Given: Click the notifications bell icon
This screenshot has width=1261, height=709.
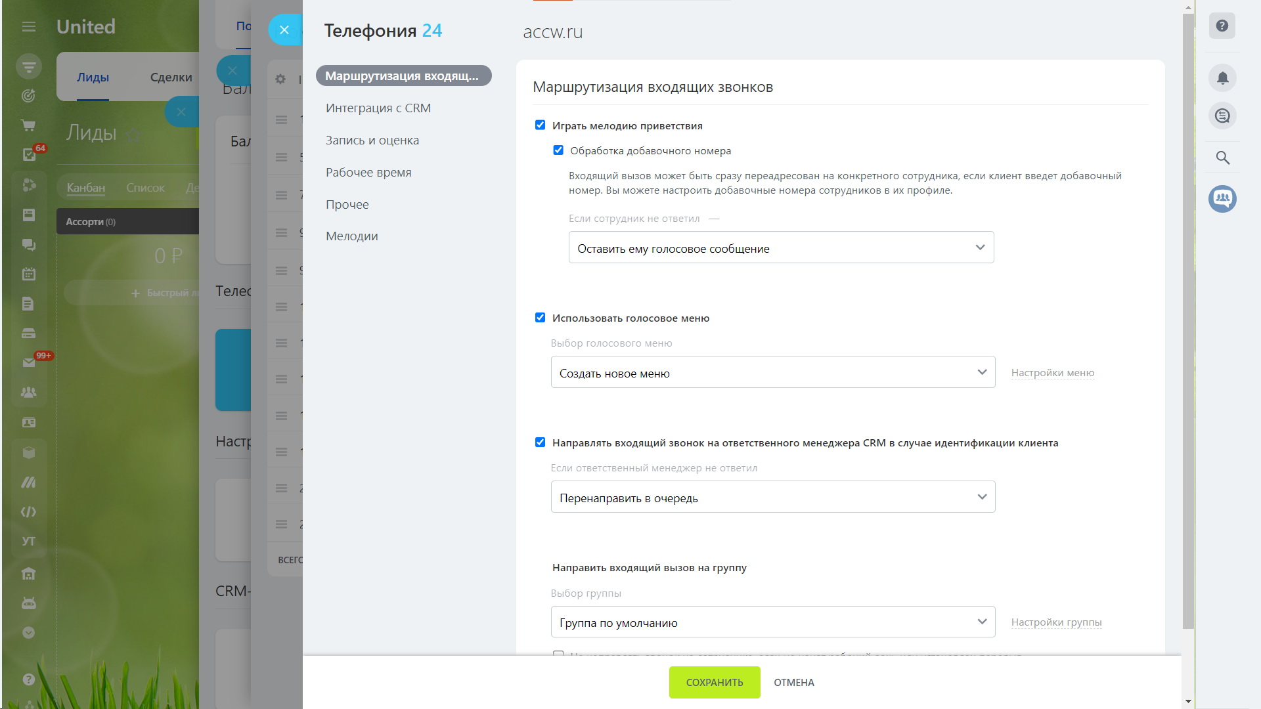Looking at the screenshot, I should click(x=1222, y=78).
